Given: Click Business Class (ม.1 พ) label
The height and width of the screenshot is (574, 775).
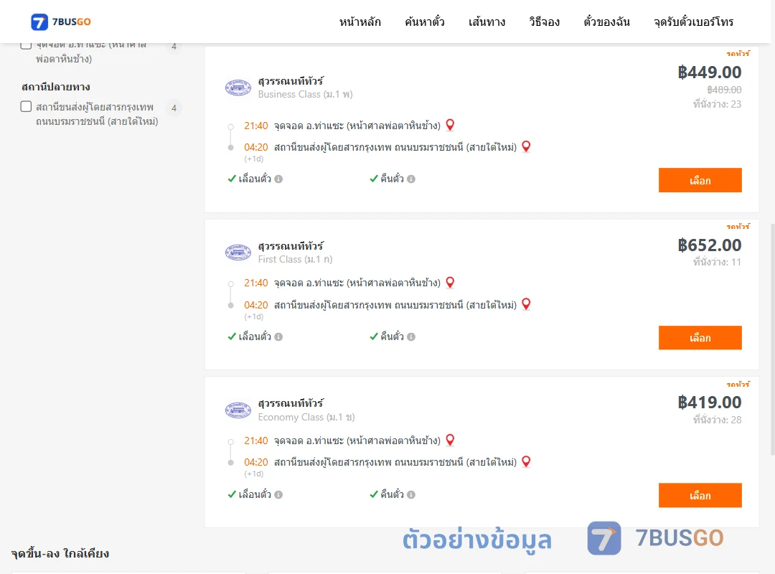Looking at the screenshot, I should (306, 94).
